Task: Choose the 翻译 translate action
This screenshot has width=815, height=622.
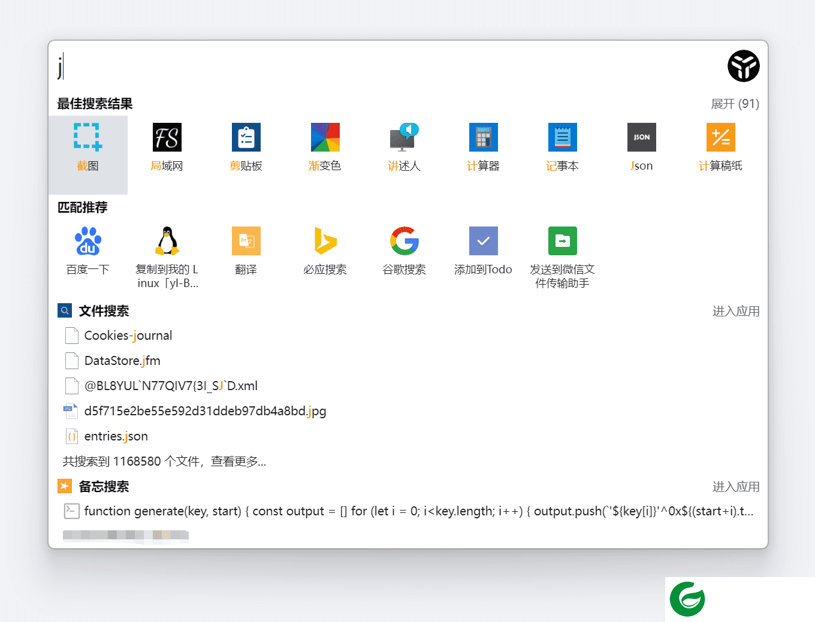Action: pos(246,252)
